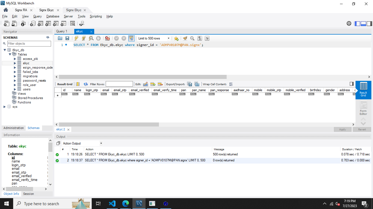Open MySQL Workbench preferences gear icon
The image size is (373, 209).
point(349,24)
